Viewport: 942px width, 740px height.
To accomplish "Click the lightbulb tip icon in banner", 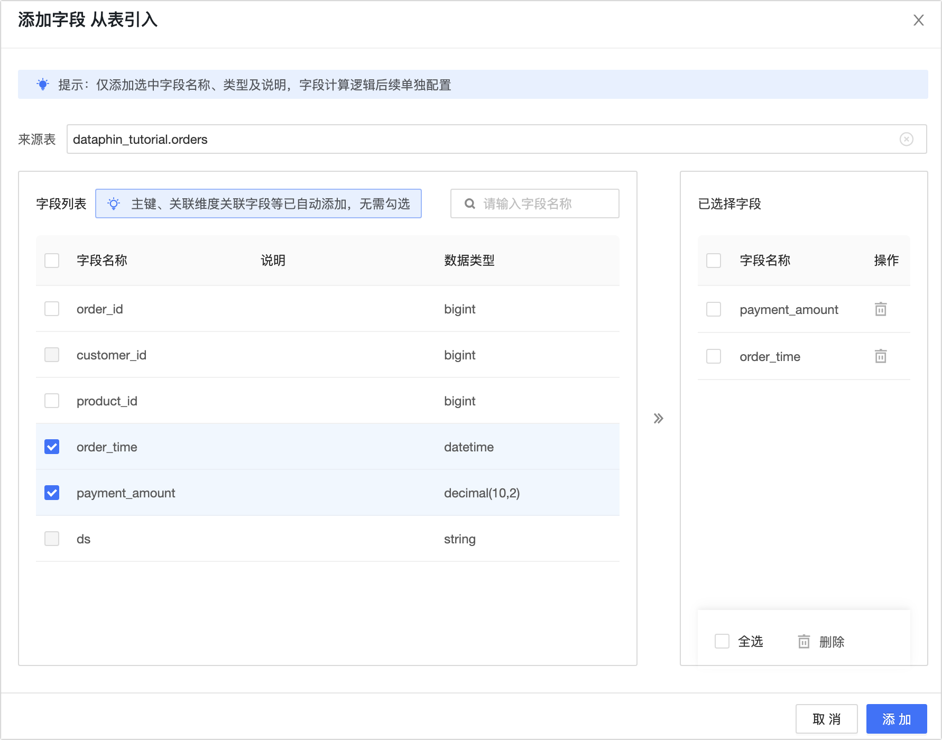I will (43, 85).
